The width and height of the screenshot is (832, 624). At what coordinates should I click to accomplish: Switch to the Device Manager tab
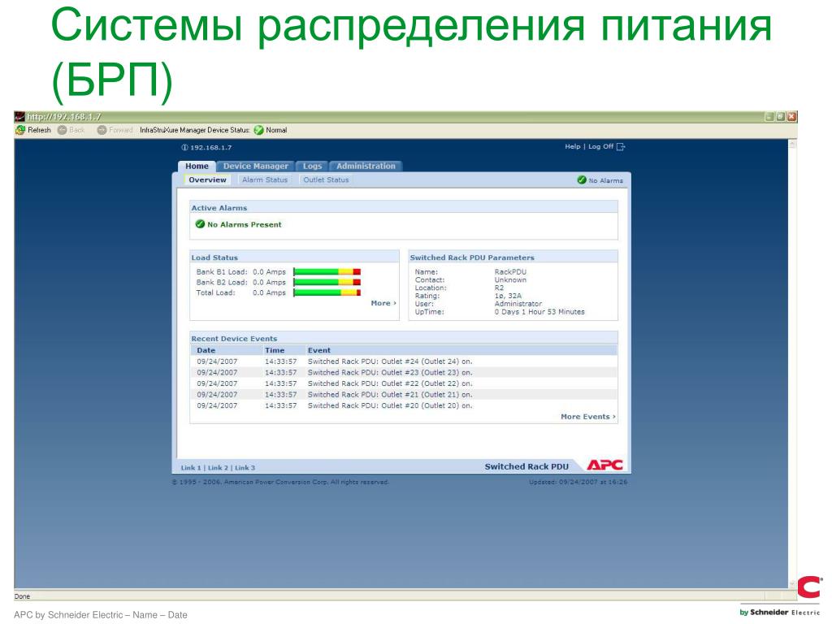click(256, 166)
